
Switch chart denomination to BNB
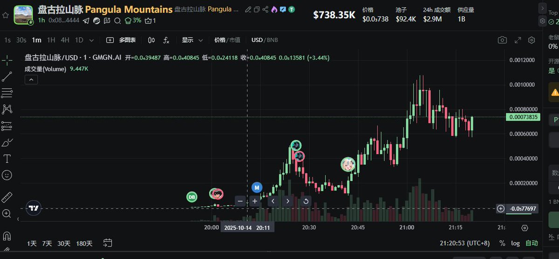click(x=272, y=40)
